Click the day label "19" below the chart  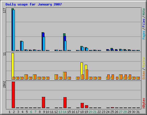click(x=86, y=112)
